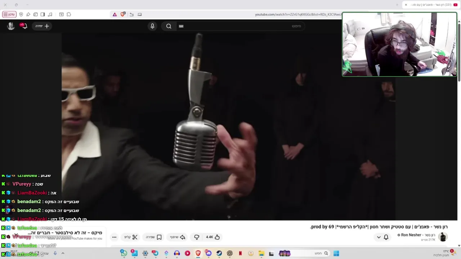Open the media music-note icon in toolbar
461x259 pixels.
pyautogui.click(x=50, y=14)
